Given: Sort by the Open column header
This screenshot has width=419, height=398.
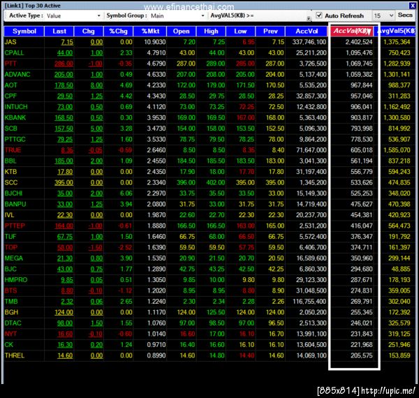Looking at the screenshot, I should tap(181, 31).
